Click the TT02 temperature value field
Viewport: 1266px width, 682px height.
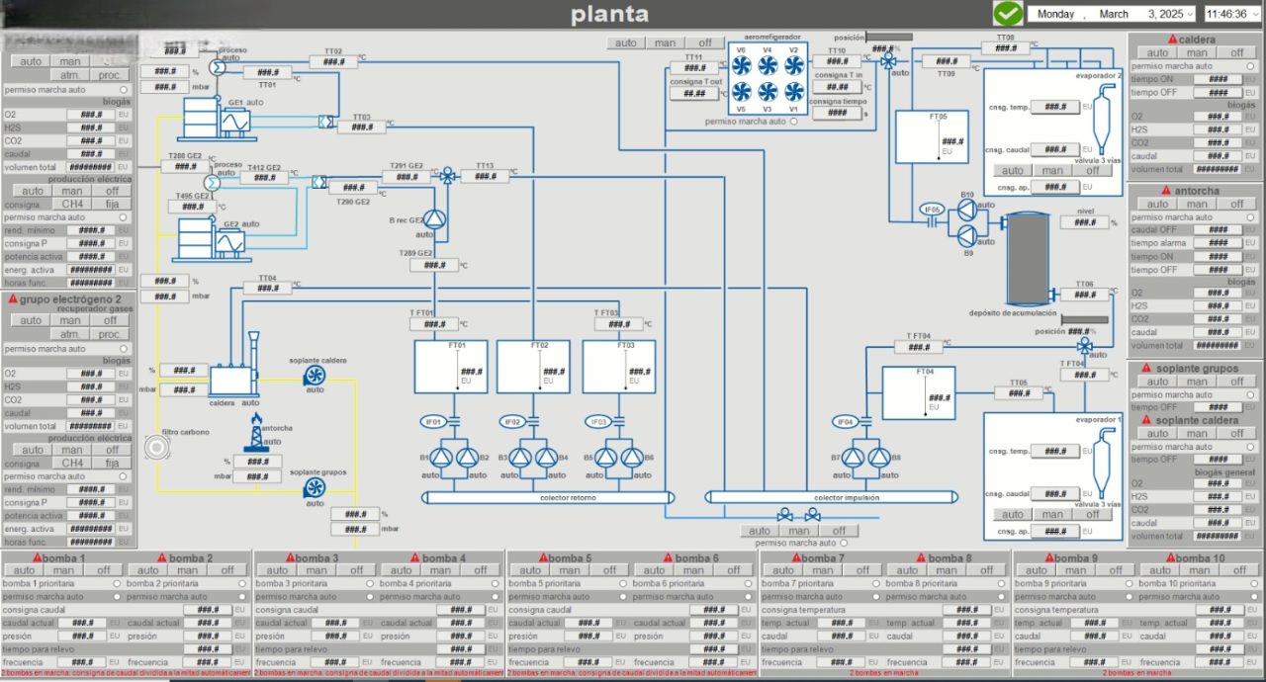[333, 62]
